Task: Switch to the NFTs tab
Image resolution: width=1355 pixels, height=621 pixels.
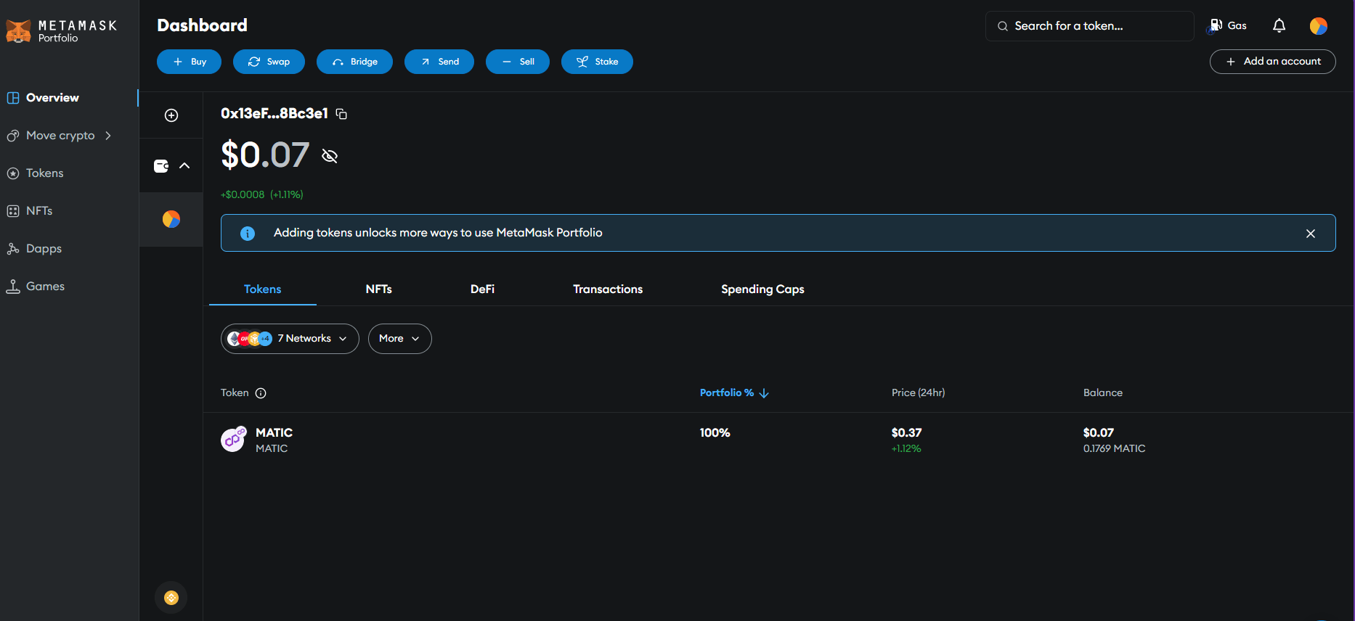Action: coord(378,289)
